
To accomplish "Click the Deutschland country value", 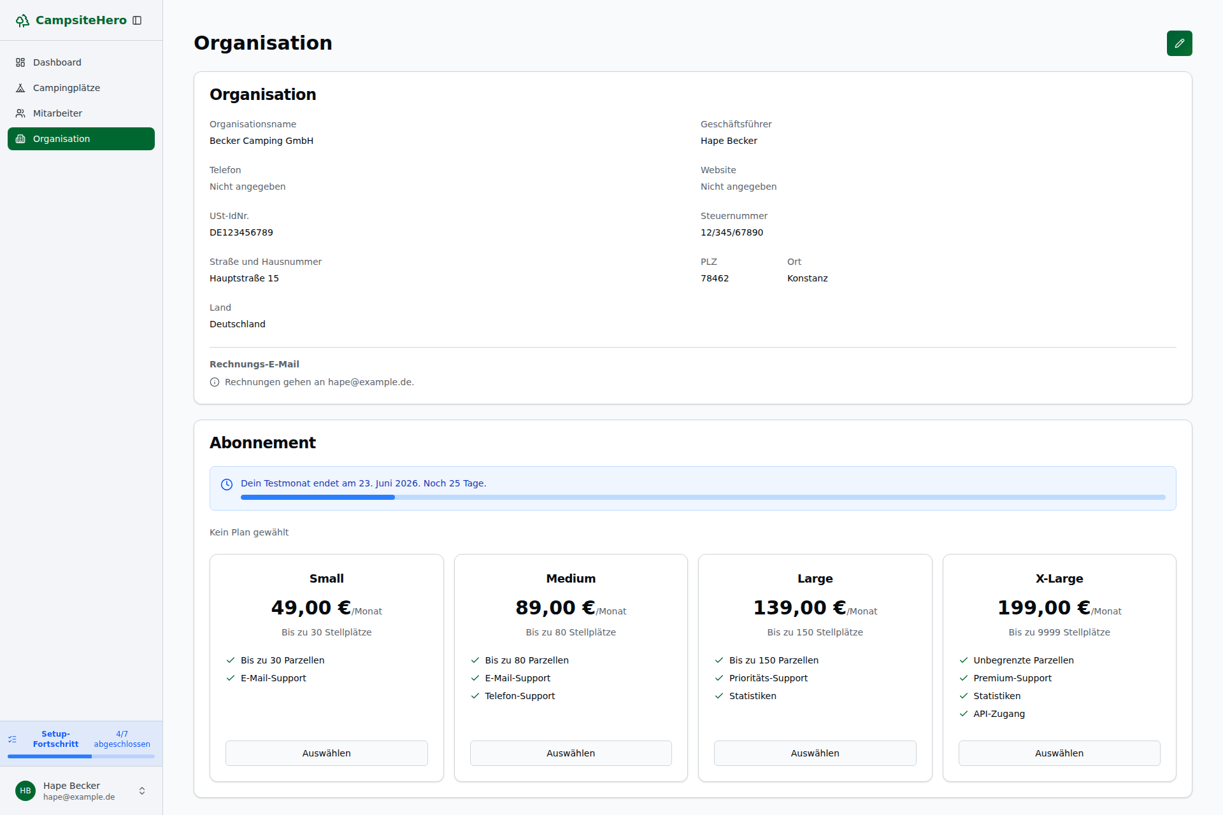I will (x=237, y=324).
